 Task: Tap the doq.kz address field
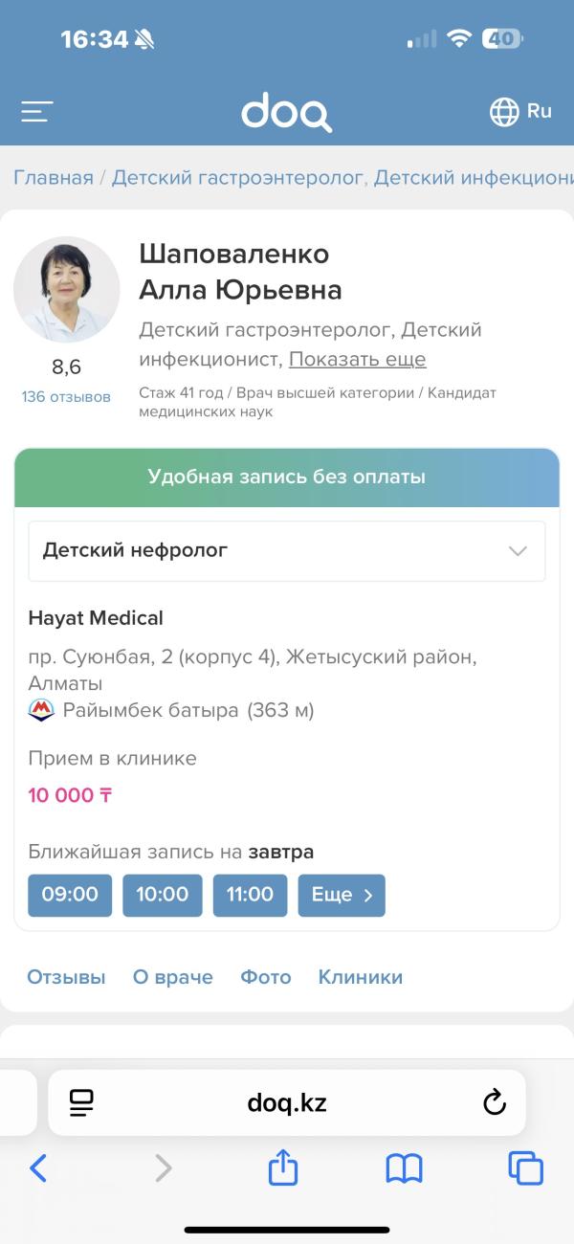(x=287, y=1103)
